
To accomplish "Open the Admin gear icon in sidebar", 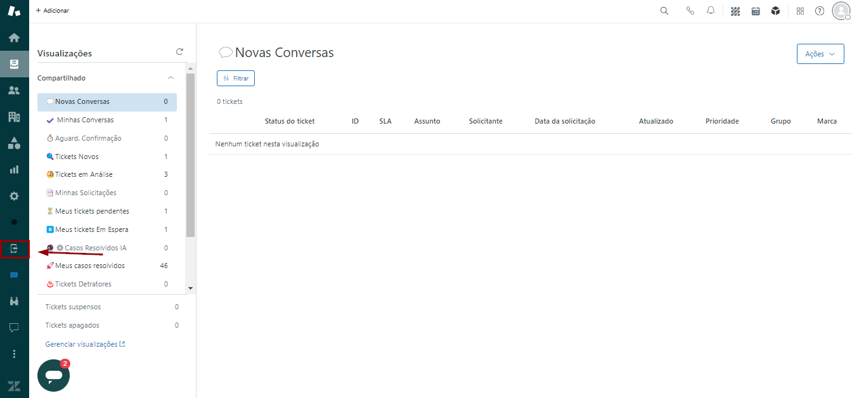I will click(x=14, y=196).
